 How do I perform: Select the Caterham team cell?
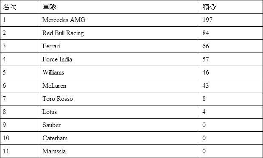coord(120,138)
